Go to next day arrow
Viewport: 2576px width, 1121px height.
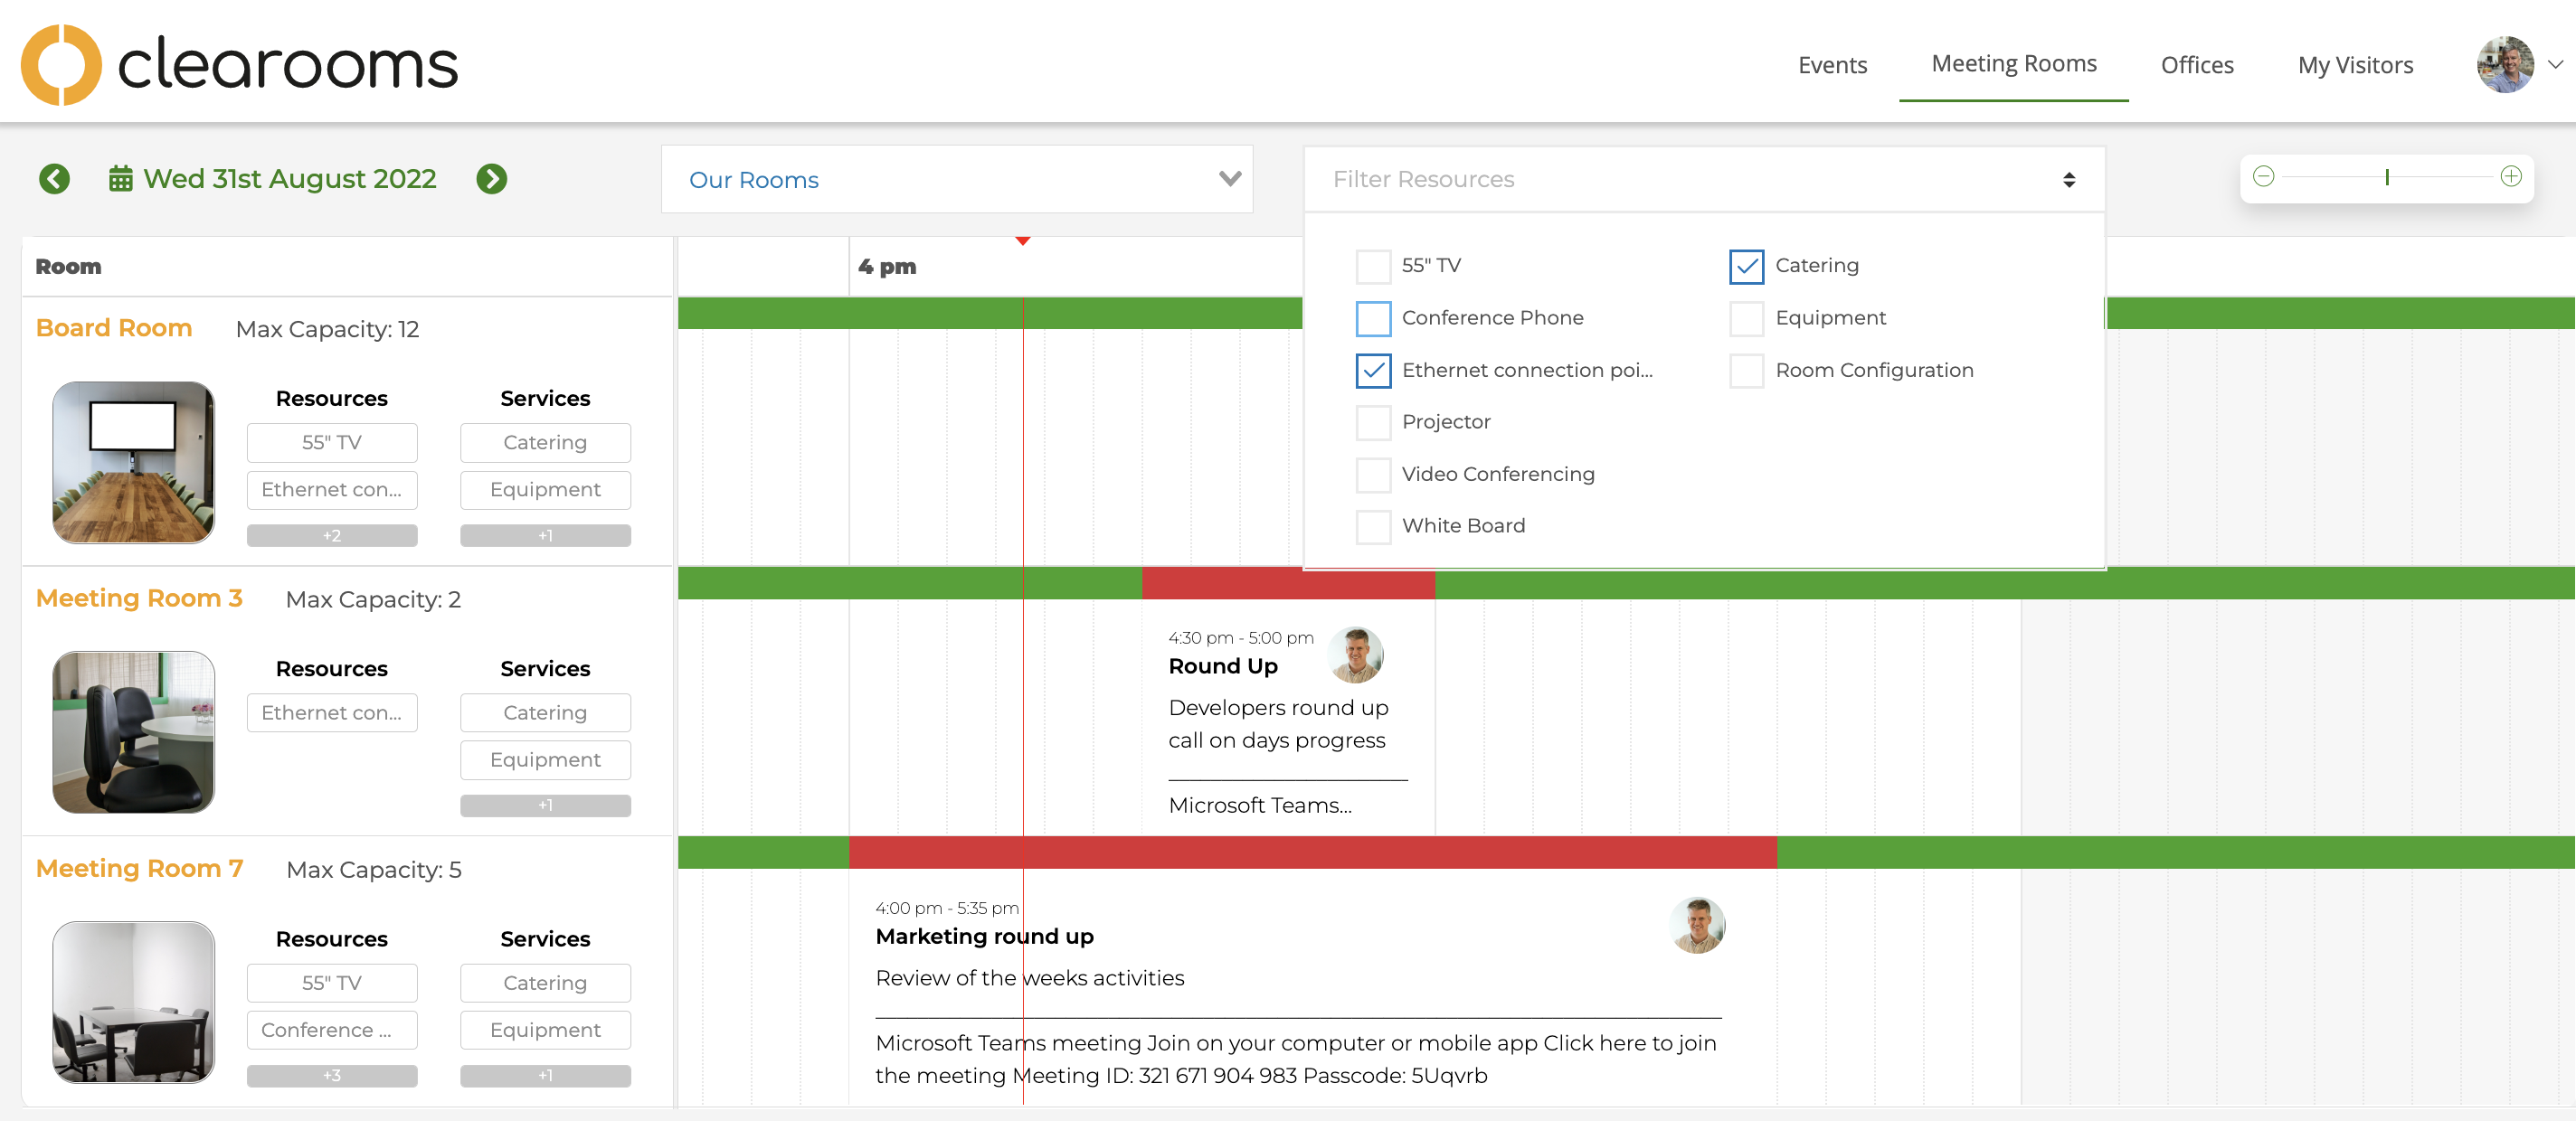tap(491, 179)
